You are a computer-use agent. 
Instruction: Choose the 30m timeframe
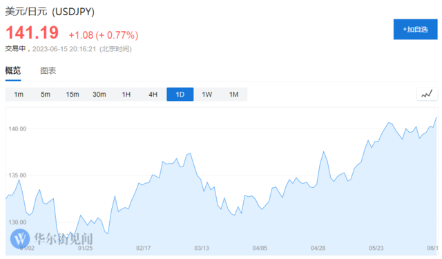99,95
